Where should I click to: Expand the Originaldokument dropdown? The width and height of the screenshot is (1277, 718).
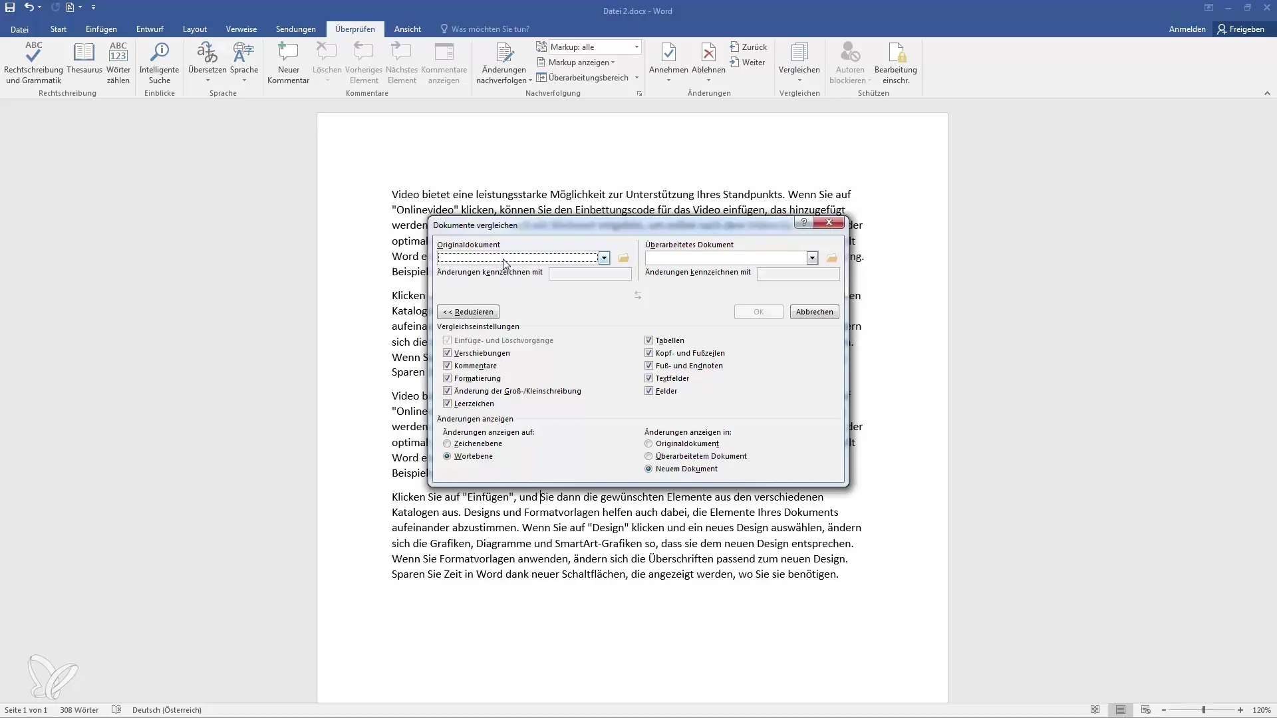point(603,258)
